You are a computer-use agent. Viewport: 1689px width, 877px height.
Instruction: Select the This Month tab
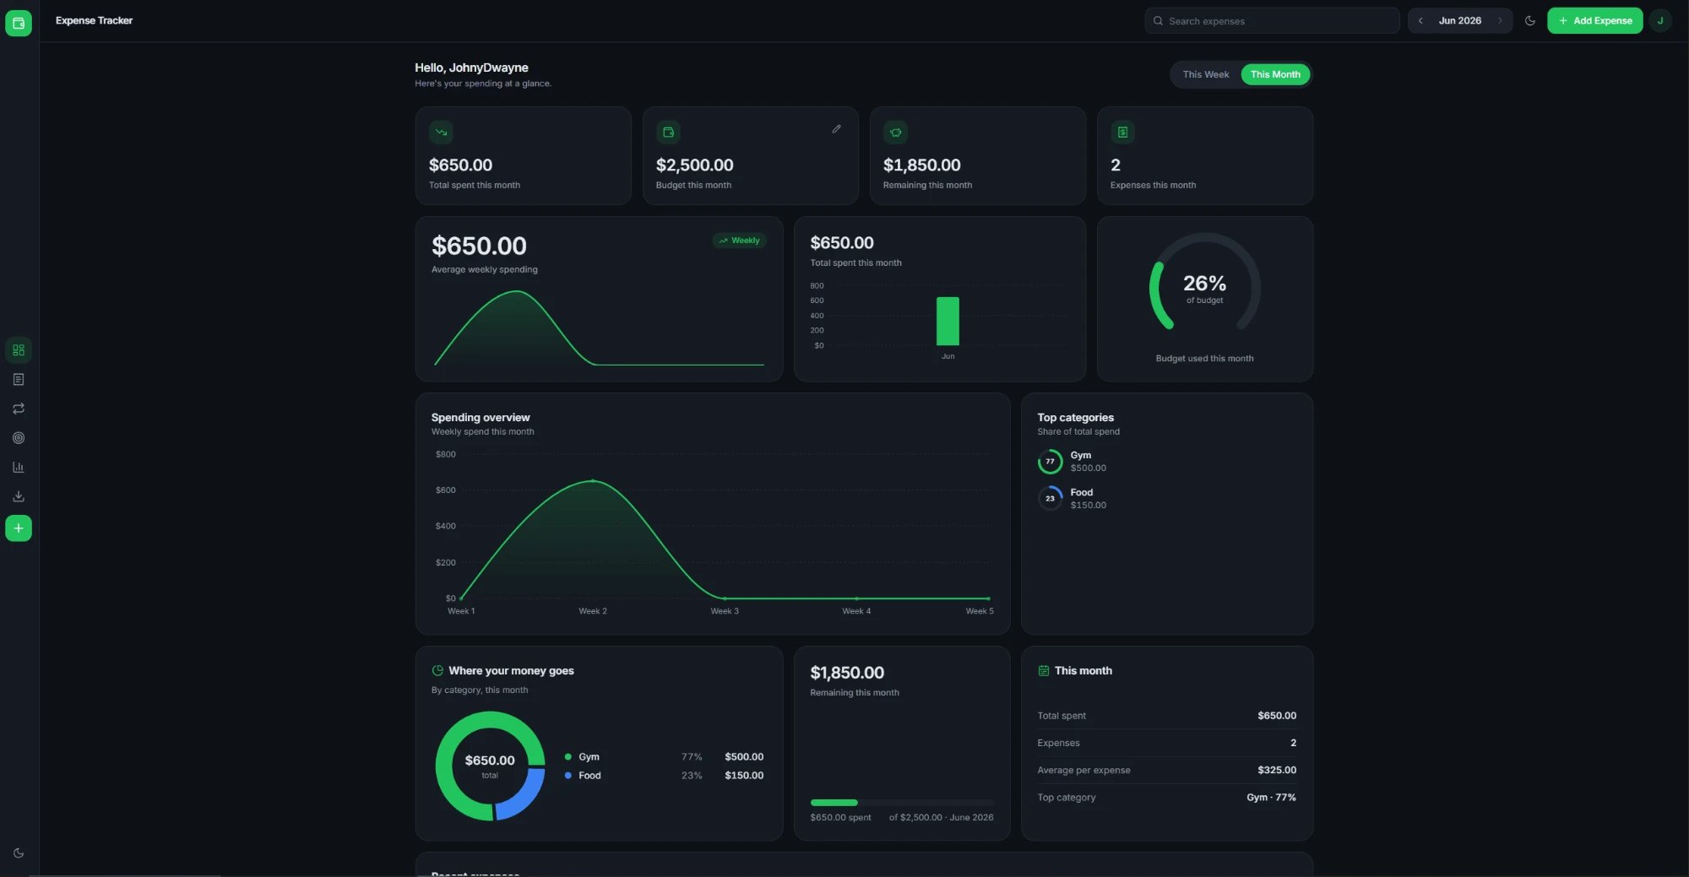point(1275,74)
